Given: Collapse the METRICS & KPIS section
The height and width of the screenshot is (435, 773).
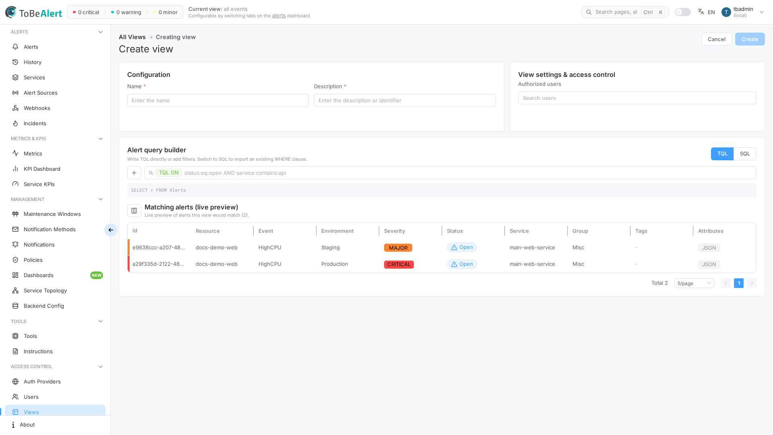Looking at the screenshot, I should (x=101, y=139).
